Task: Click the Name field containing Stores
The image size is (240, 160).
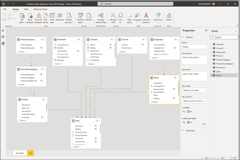Action: 195,47
